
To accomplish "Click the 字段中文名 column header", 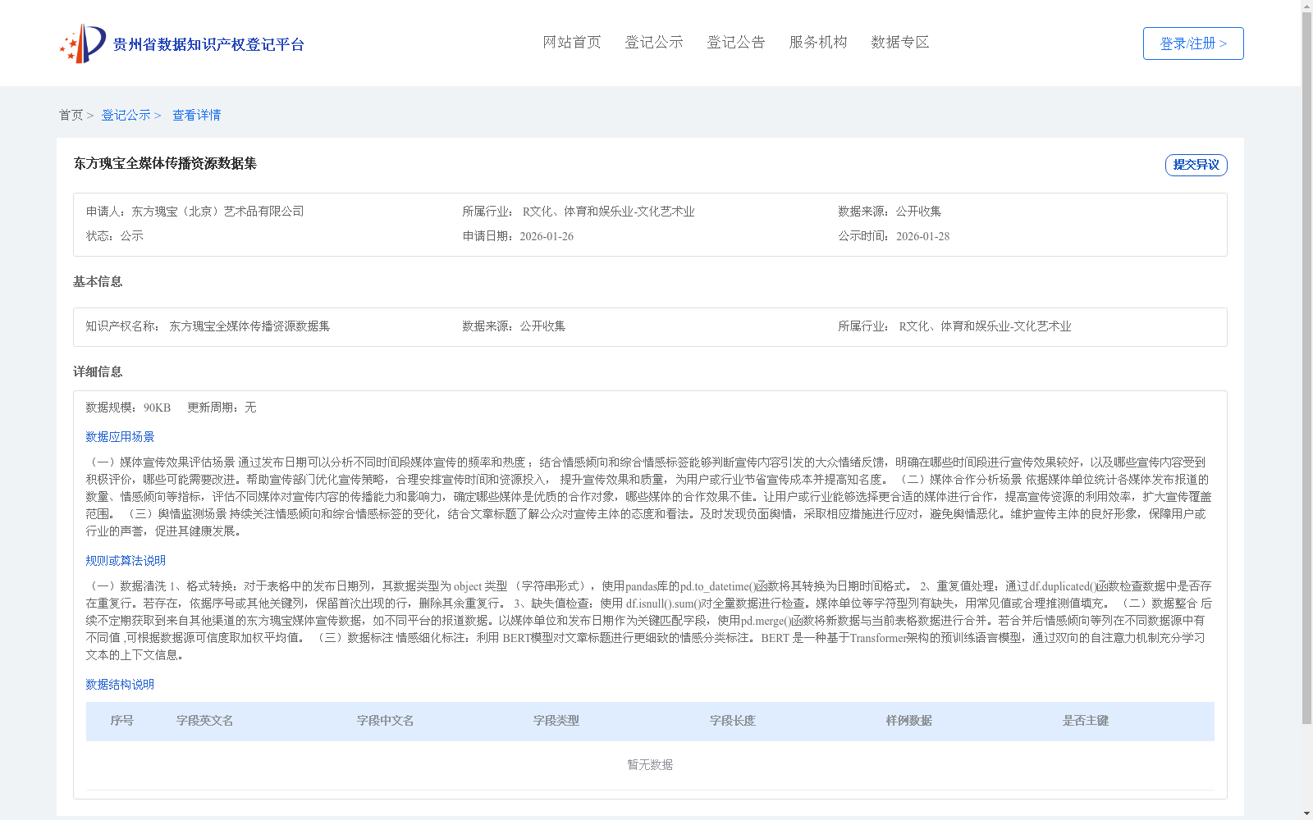I will (385, 721).
